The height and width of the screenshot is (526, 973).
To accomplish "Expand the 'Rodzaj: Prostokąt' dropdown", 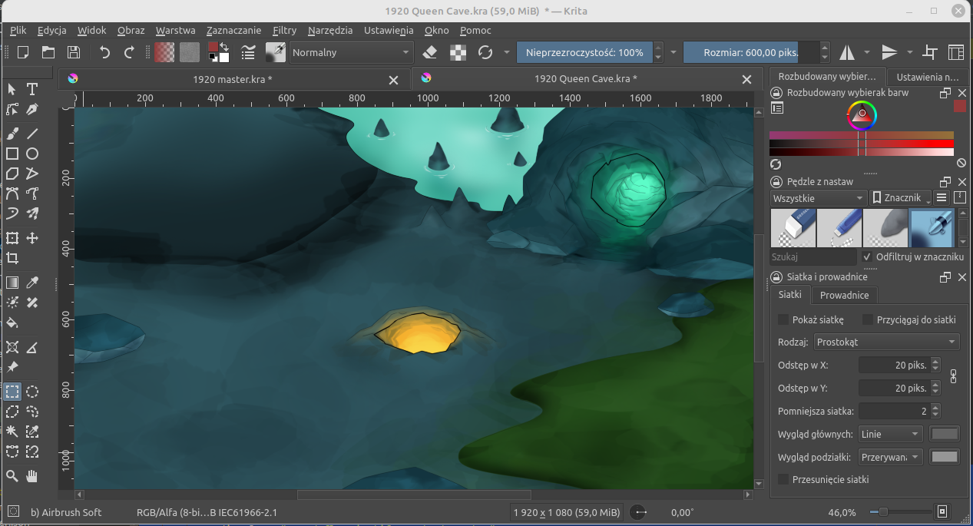I will pyautogui.click(x=886, y=341).
